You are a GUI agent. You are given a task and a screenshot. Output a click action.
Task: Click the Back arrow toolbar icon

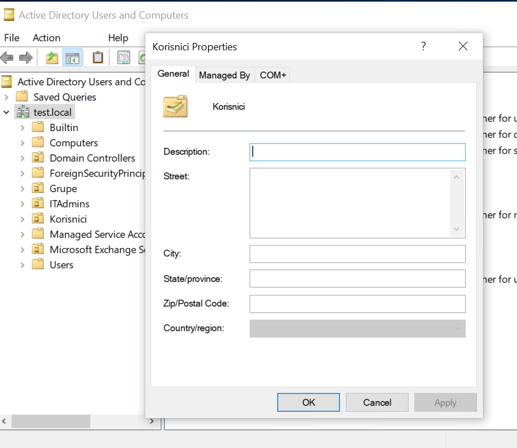pos(7,58)
